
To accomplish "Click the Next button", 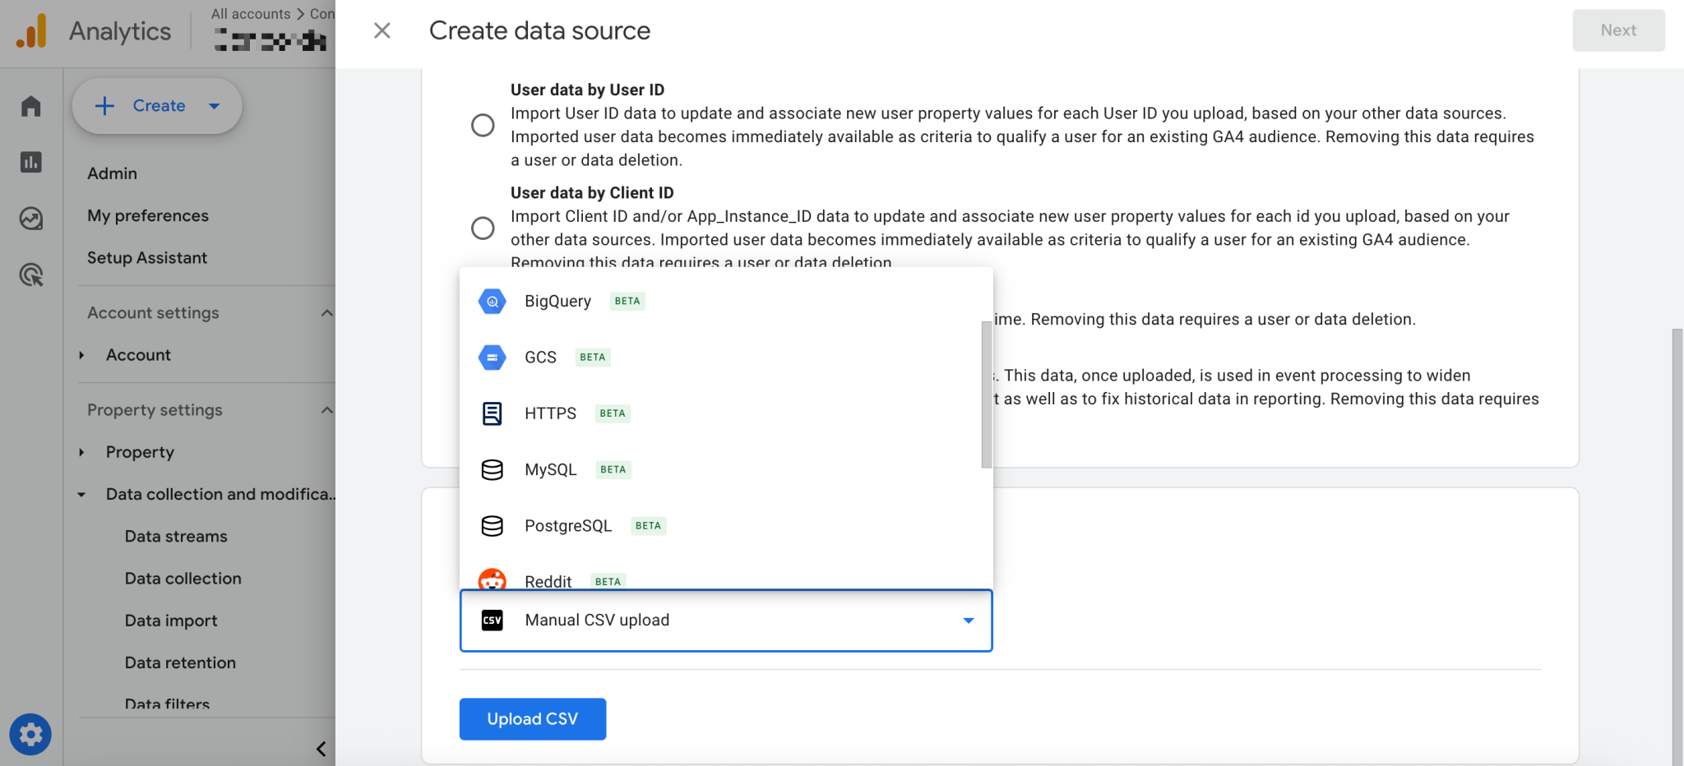I will [1618, 30].
